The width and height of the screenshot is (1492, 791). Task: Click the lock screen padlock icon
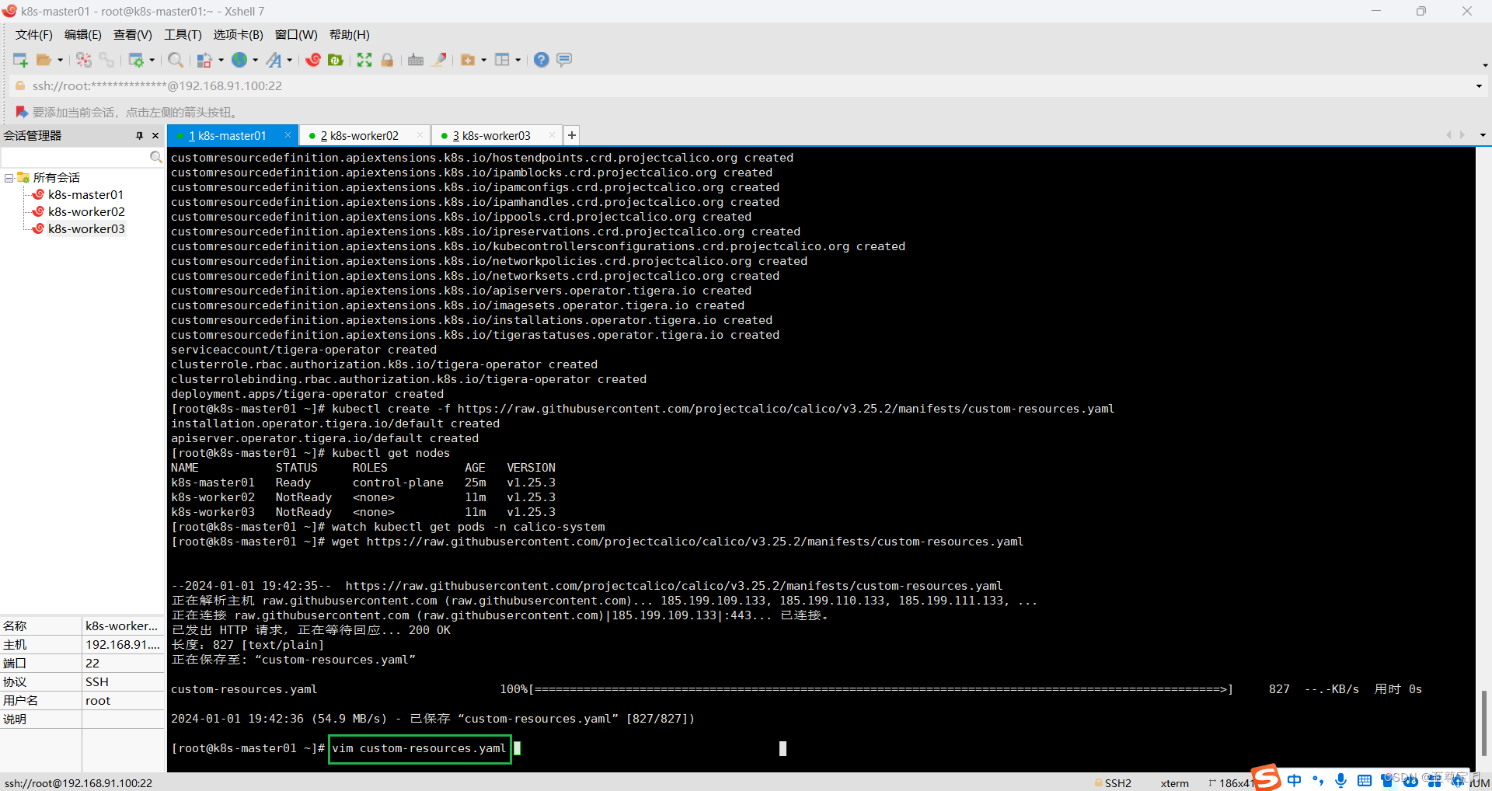pyautogui.click(x=387, y=60)
